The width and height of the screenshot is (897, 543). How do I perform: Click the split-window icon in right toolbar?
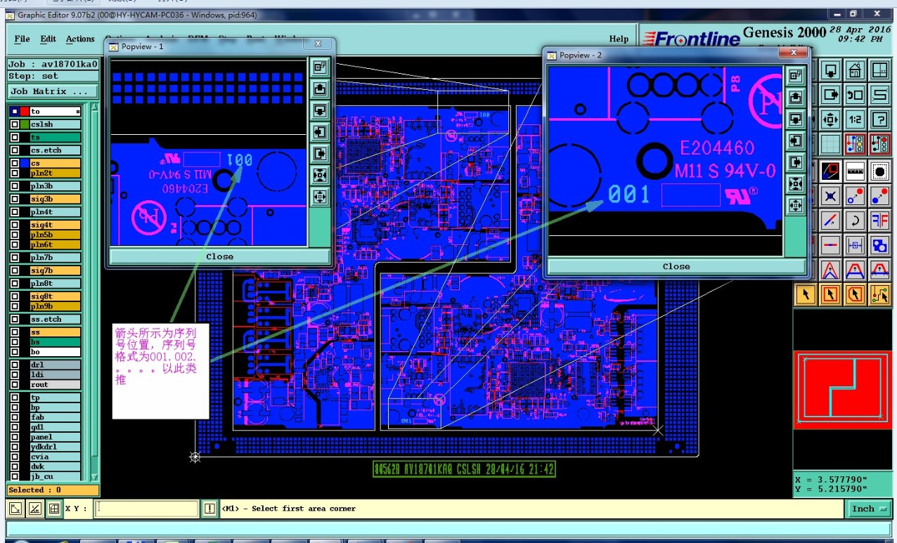(879, 71)
